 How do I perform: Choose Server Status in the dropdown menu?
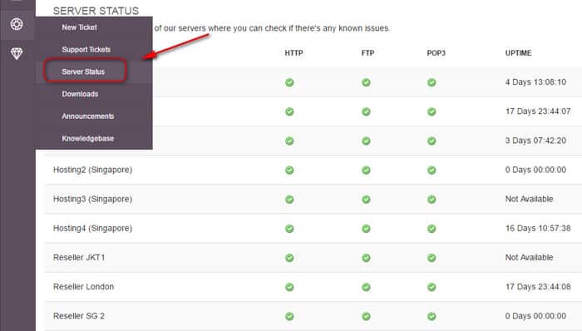83,72
